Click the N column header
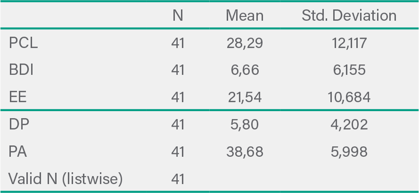The image size is (419, 193). tap(178, 16)
